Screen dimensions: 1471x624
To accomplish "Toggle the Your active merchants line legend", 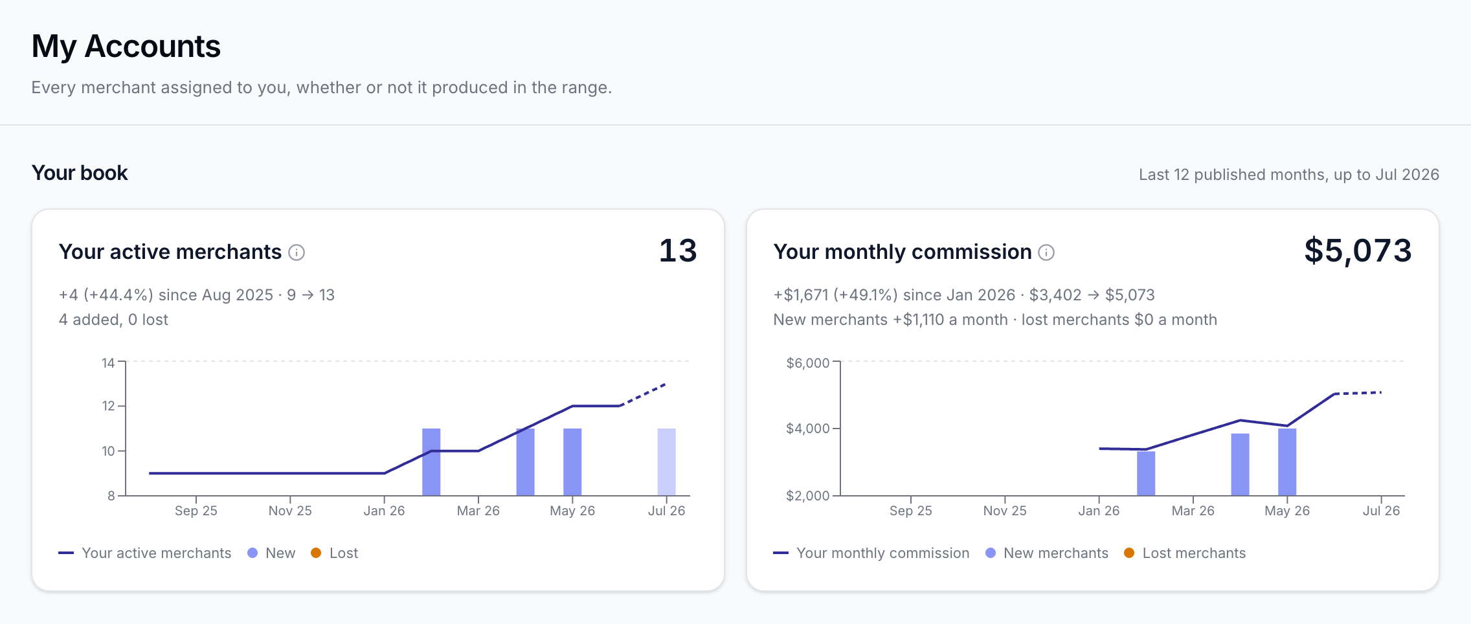I will point(145,553).
